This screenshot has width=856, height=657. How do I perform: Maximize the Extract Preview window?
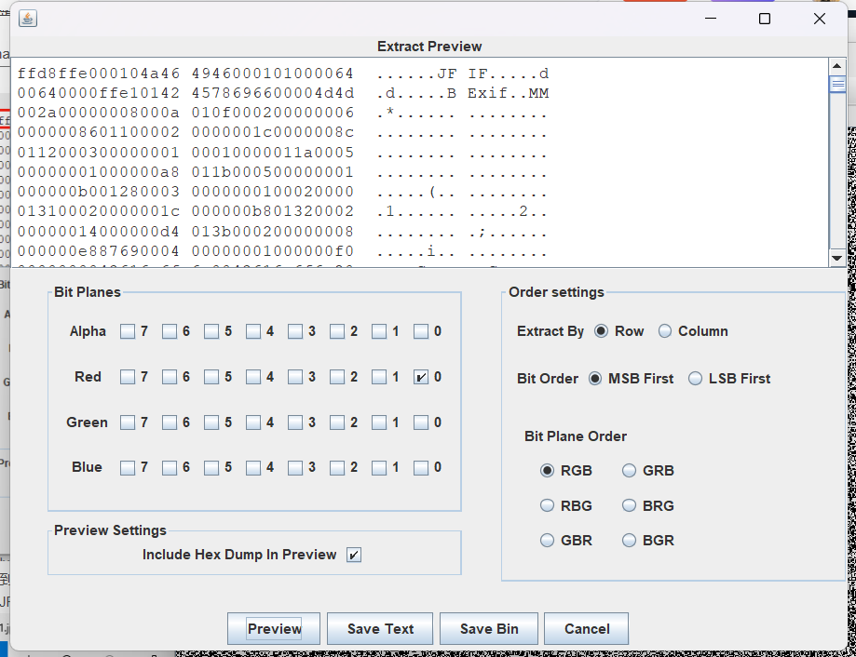tap(765, 19)
